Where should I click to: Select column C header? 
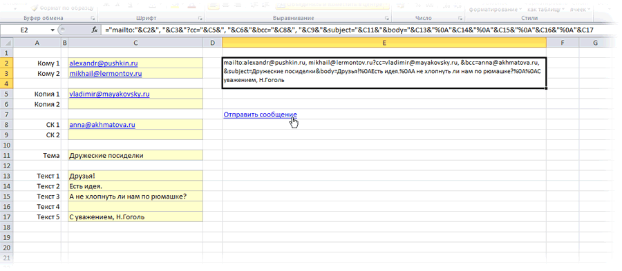135,43
